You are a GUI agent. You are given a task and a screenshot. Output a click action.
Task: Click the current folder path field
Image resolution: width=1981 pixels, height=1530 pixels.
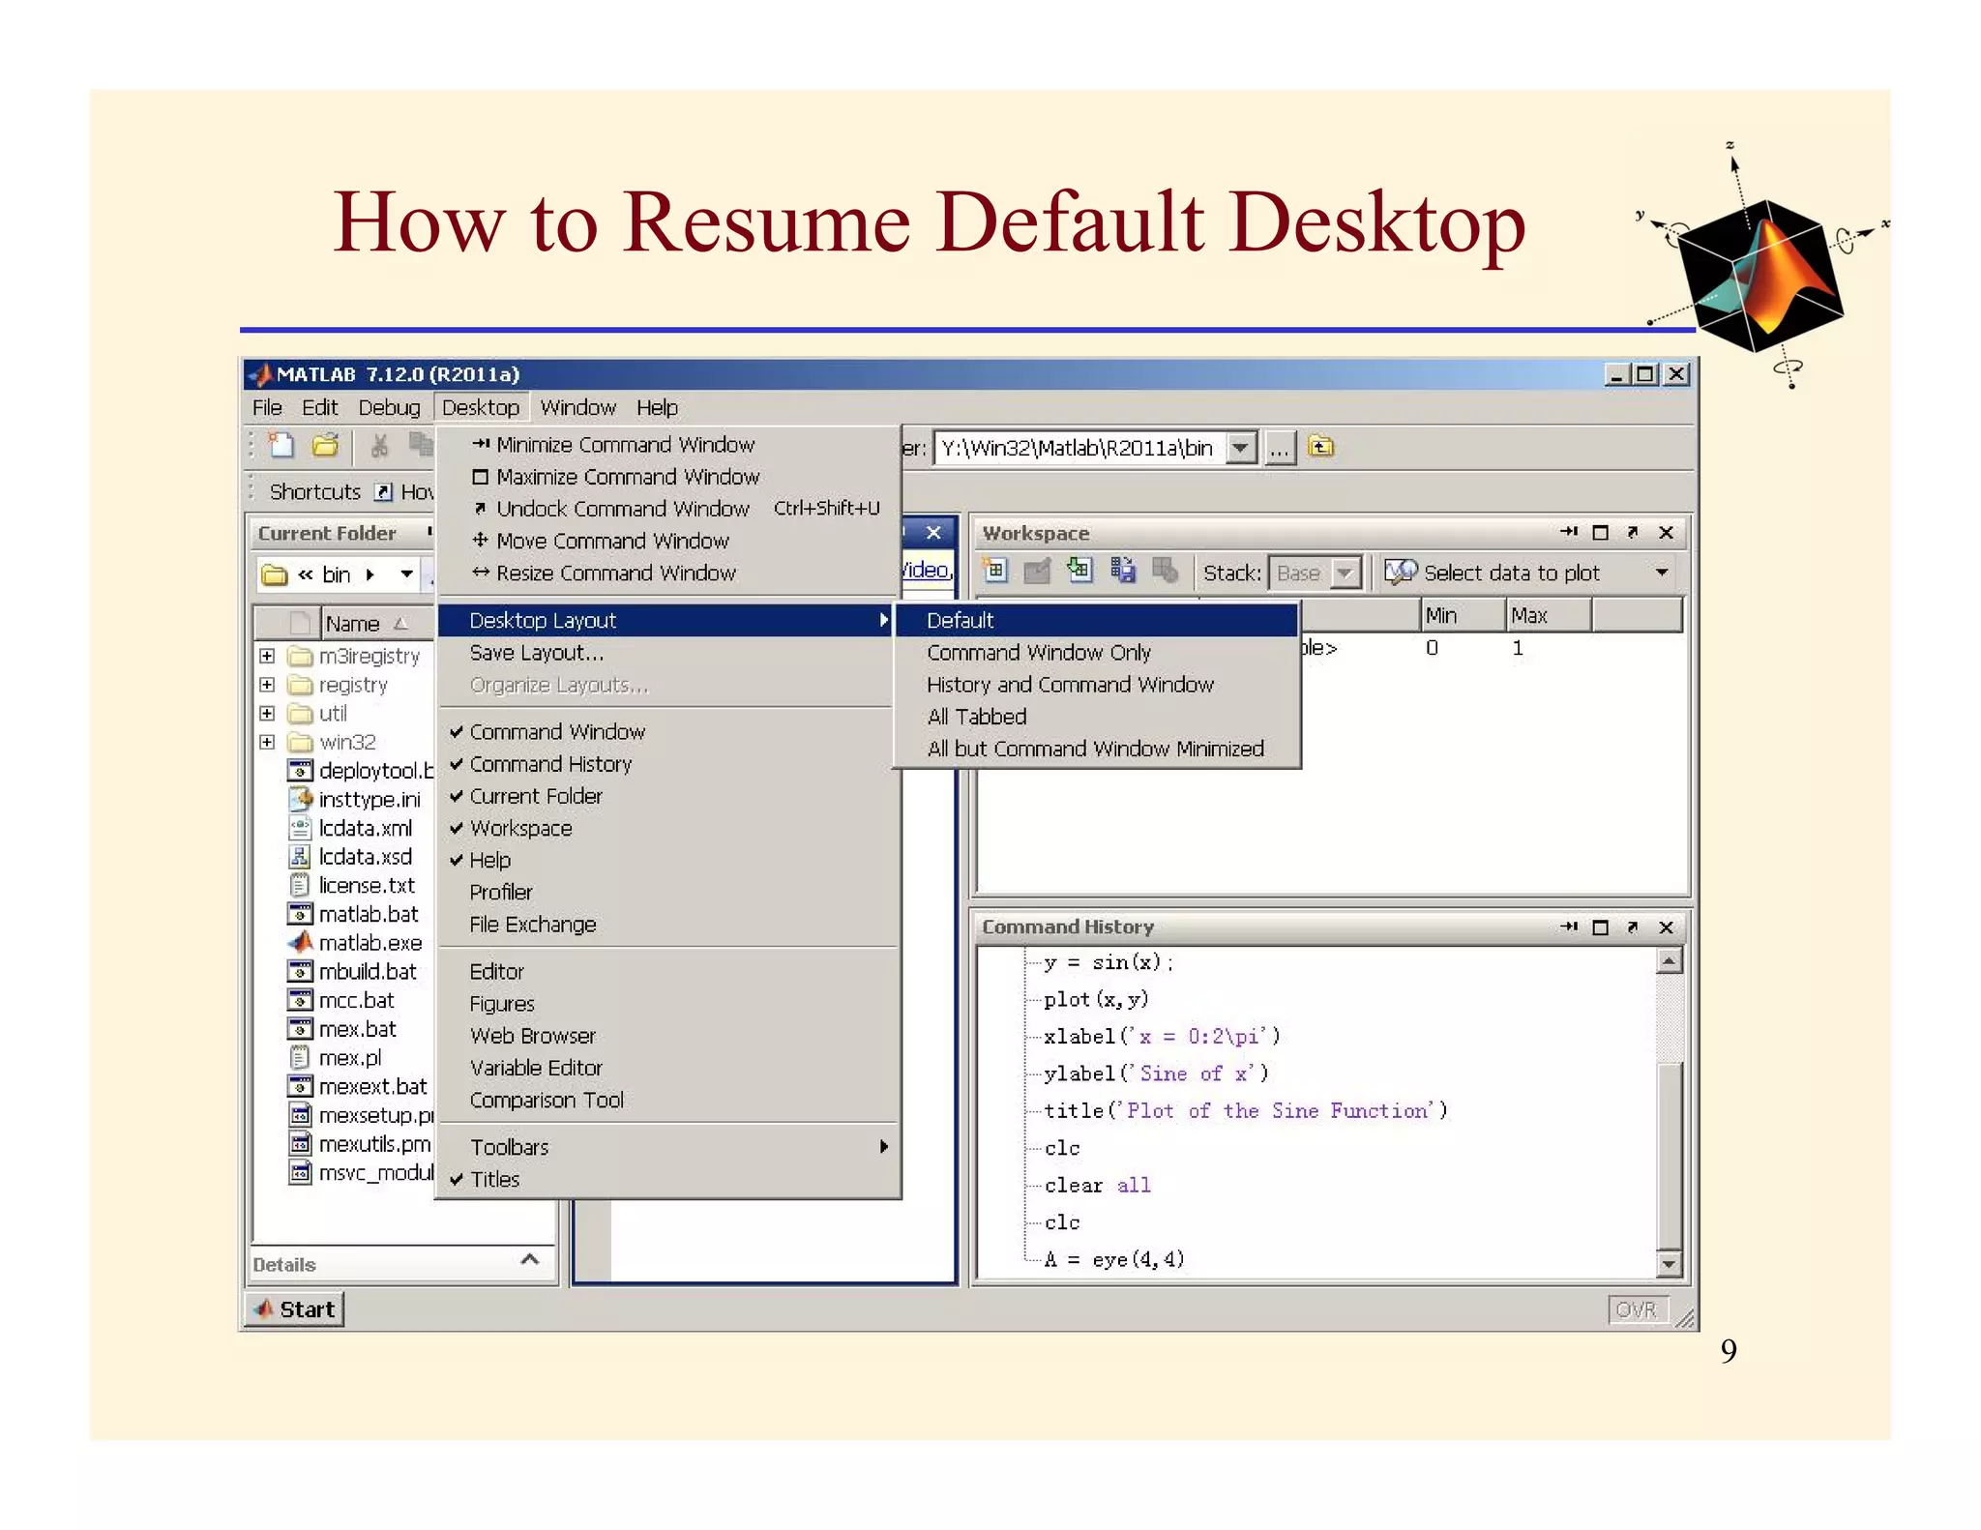point(1079,448)
